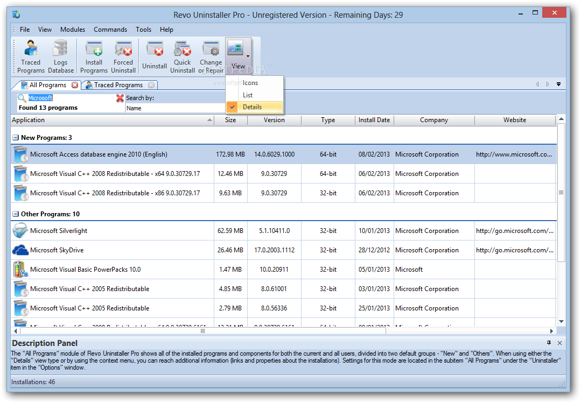Choose Icons from the View dropdown
The width and height of the screenshot is (581, 403).
tap(254, 83)
